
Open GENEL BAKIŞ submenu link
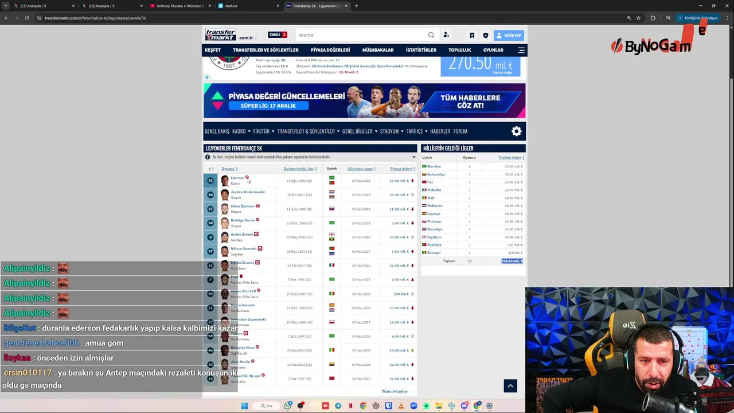coord(217,131)
